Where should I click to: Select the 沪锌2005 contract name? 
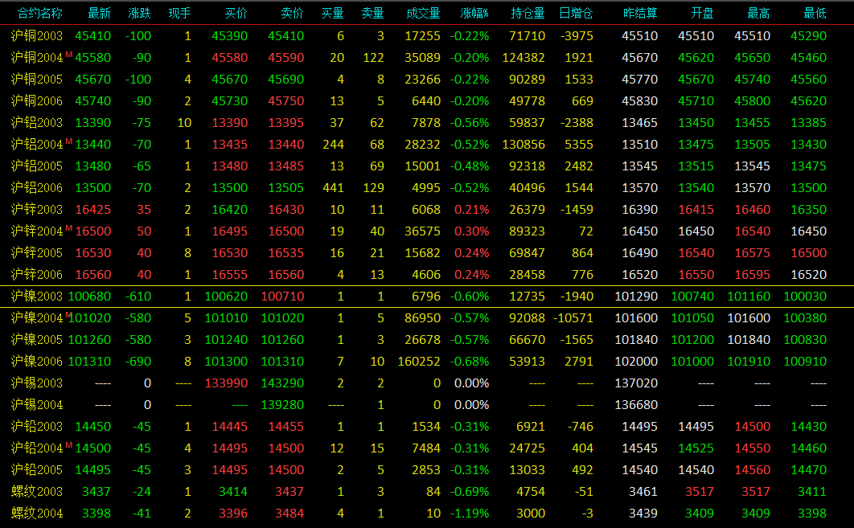coord(37,253)
